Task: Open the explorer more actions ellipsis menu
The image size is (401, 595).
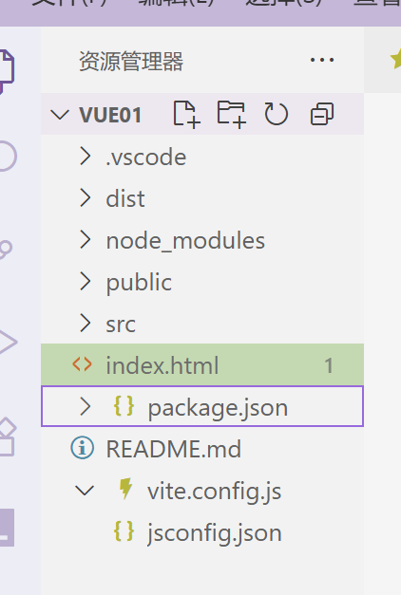Action: [322, 60]
